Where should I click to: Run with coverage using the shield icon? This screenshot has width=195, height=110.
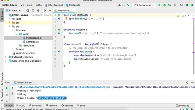click(x=170, y=5)
